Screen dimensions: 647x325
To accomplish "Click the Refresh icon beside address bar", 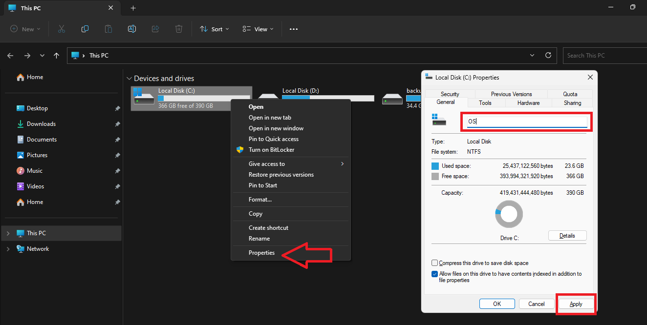I will [548, 55].
